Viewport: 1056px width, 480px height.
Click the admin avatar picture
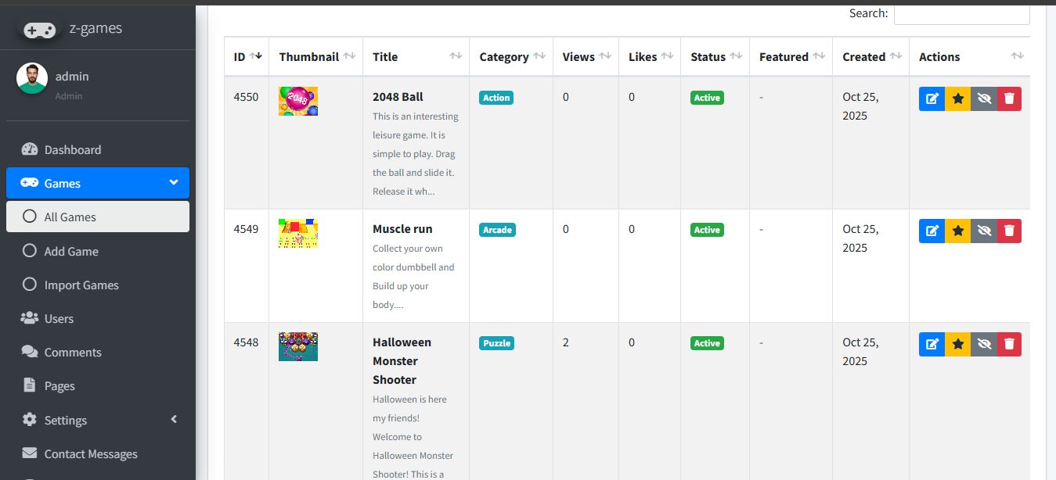click(x=32, y=78)
